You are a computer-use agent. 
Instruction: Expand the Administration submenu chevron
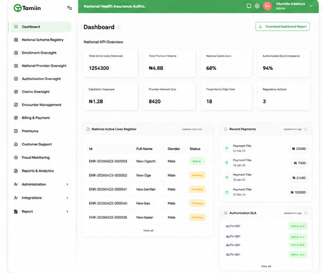(x=67, y=184)
